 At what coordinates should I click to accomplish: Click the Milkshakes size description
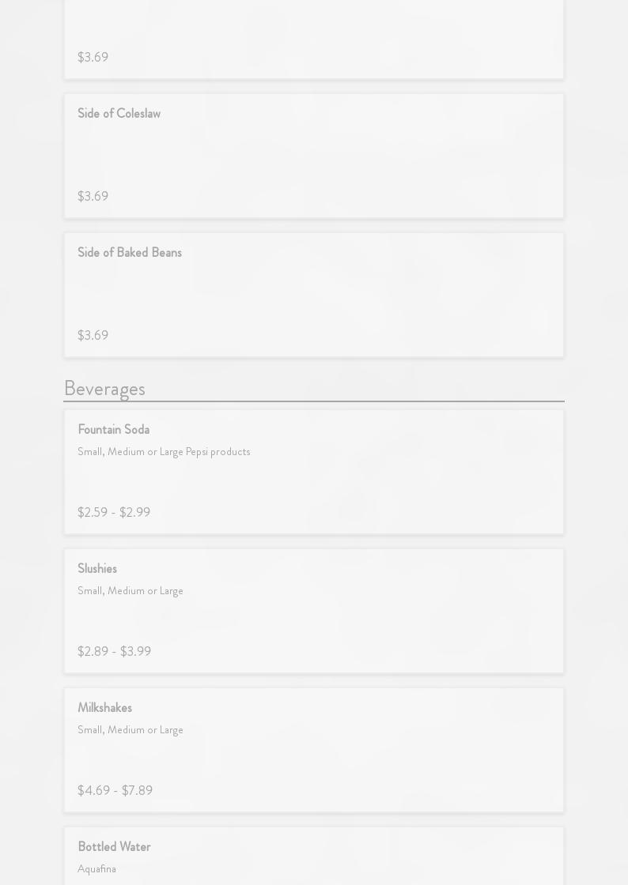(131, 730)
